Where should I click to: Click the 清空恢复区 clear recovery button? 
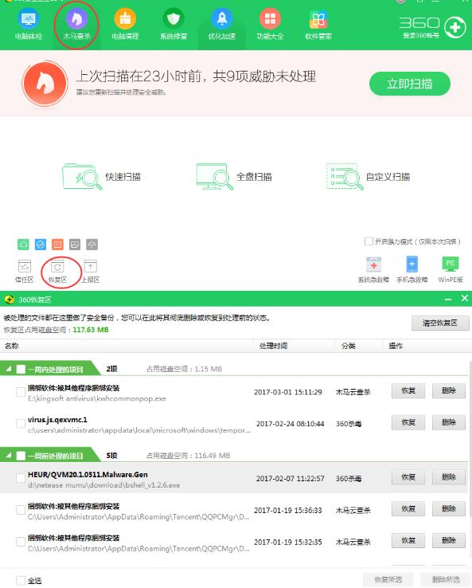click(440, 323)
